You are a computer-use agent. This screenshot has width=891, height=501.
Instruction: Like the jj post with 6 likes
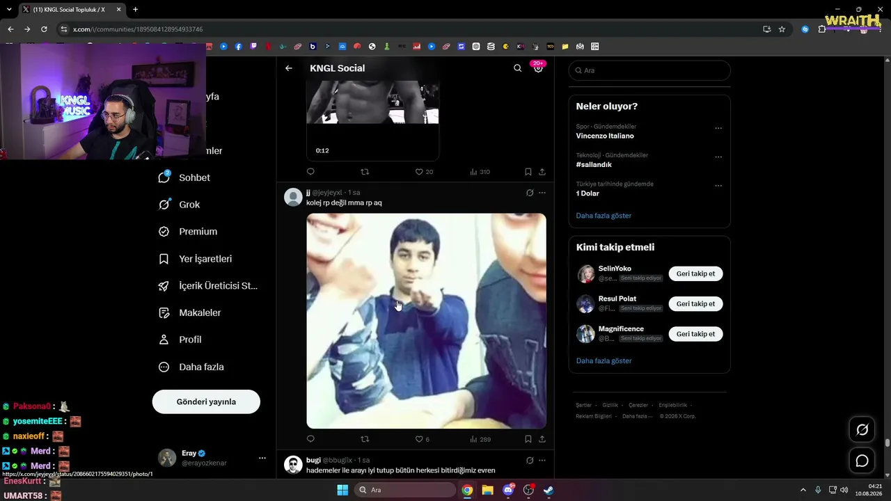[422, 439]
